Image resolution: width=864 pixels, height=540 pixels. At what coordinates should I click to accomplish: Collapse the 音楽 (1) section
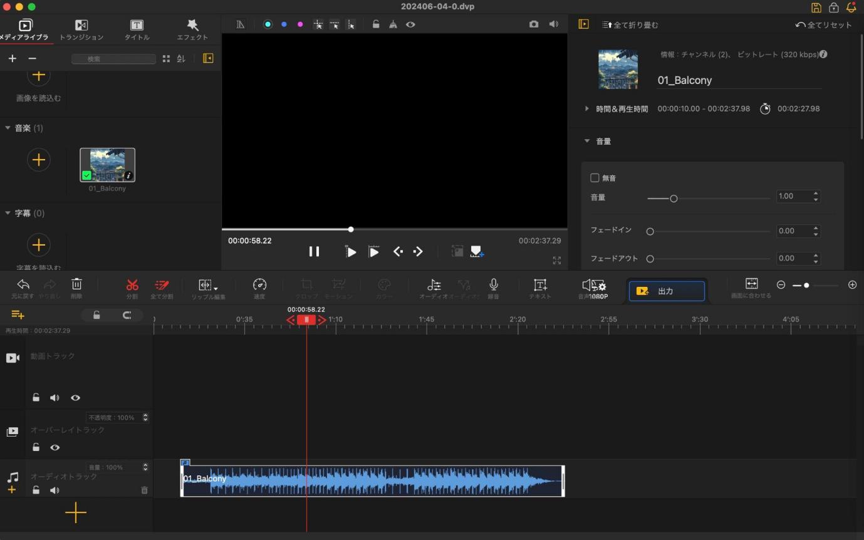click(8, 128)
